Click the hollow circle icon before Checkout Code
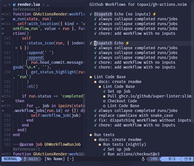The height and width of the screenshot is (166, 194). [x=104, y=101]
